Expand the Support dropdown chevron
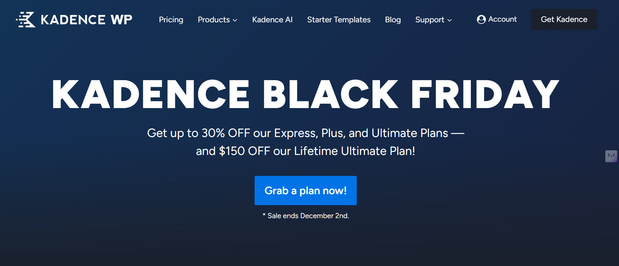 450,20
